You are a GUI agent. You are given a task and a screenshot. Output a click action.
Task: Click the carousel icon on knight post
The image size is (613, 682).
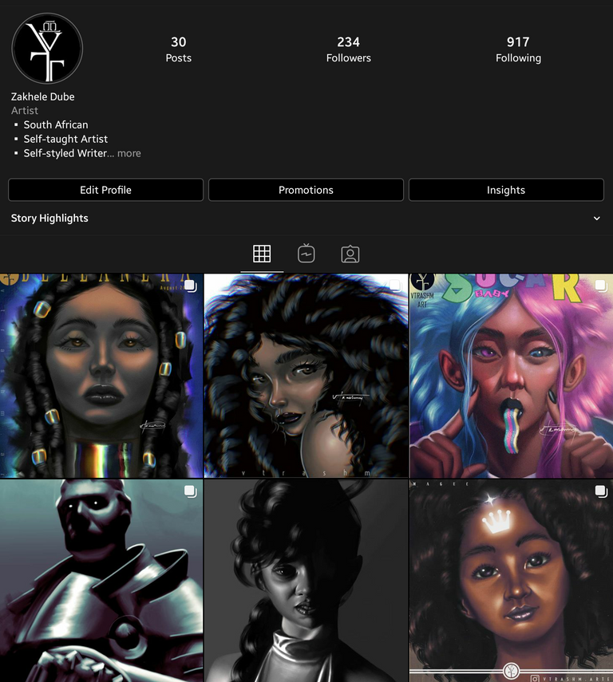[190, 491]
